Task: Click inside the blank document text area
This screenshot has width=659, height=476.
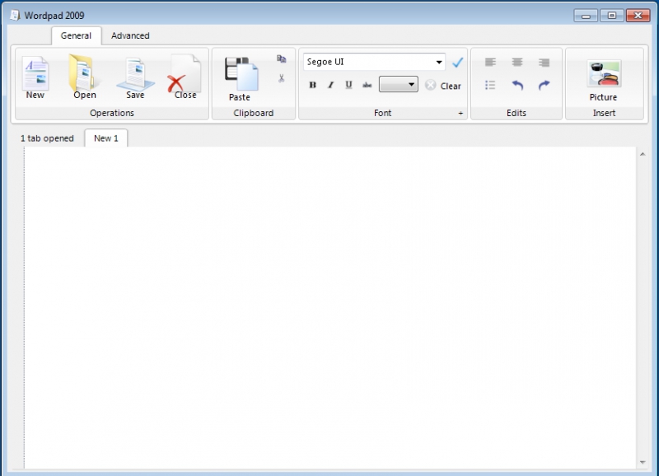Action: [329, 305]
